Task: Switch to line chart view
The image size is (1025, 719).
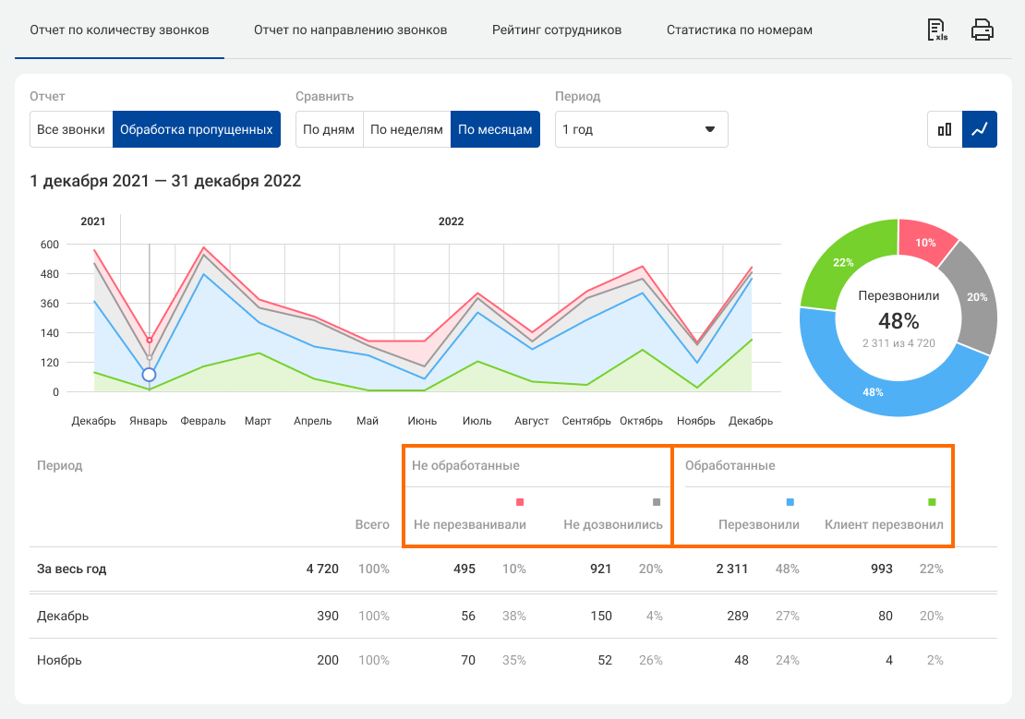Action: tap(980, 129)
